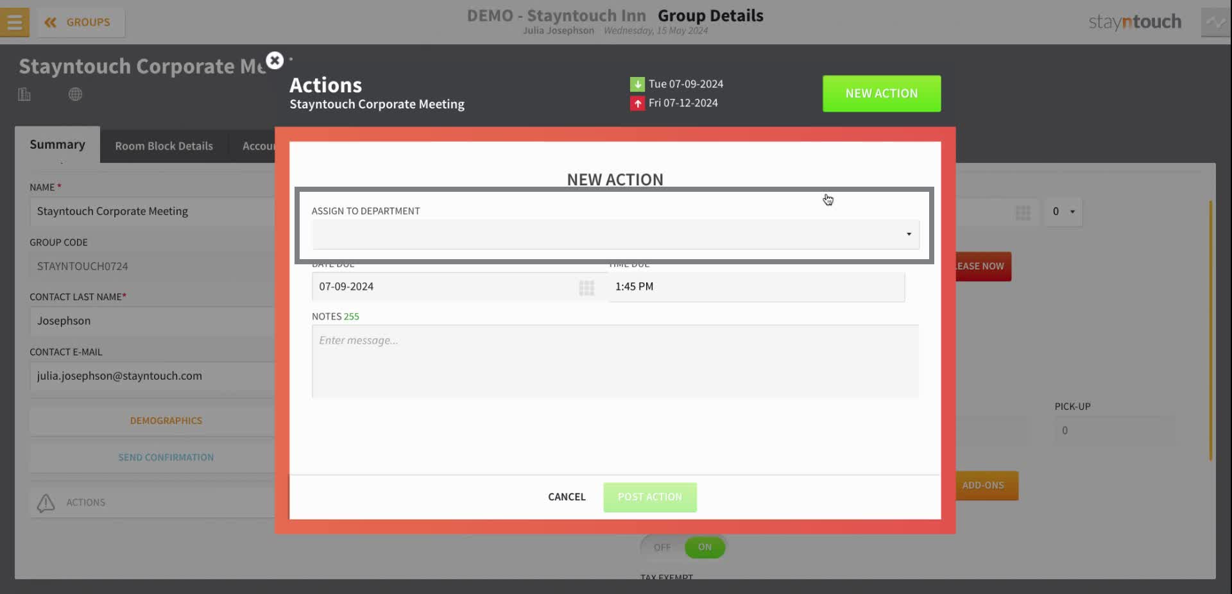Click the green NEW ACTION button

tap(882, 94)
